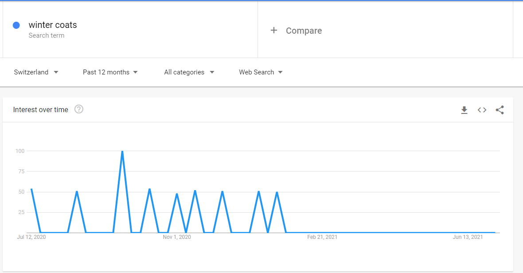523x273 pixels.
Task: Edit the winter coats search term
Action: (53, 25)
